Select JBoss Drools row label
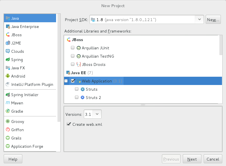 coord(94,64)
